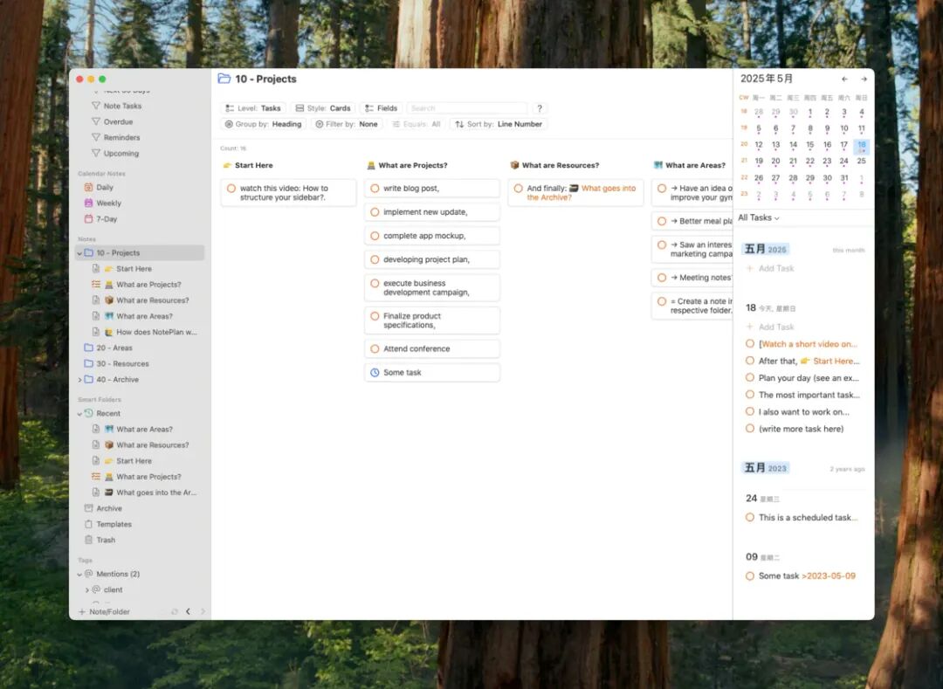Complete the 'Attend conference' task circle

click(375, 348)
